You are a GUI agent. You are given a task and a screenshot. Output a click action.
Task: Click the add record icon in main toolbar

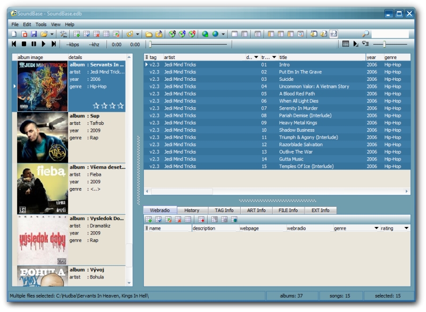coord(77,34)
